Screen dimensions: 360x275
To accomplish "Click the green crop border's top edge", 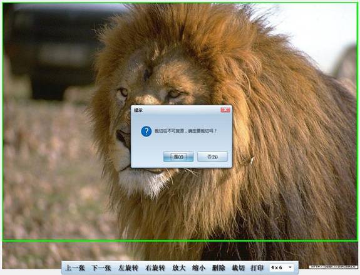I will pyautogui.click(x=180, y=3).
